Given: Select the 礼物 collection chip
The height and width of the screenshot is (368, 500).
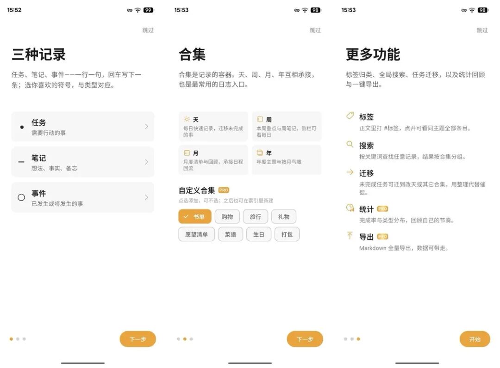Looking at the screenshot, I should pyautogui.click(x=284, y=216).
